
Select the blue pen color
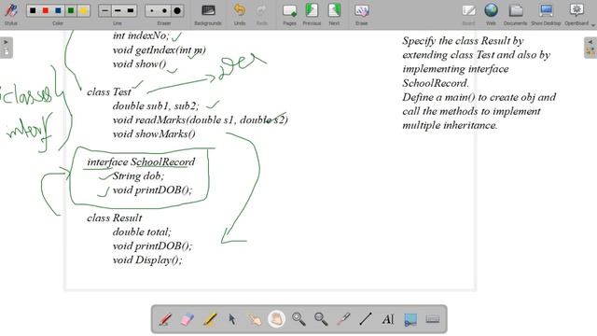[x=58, y=10]
